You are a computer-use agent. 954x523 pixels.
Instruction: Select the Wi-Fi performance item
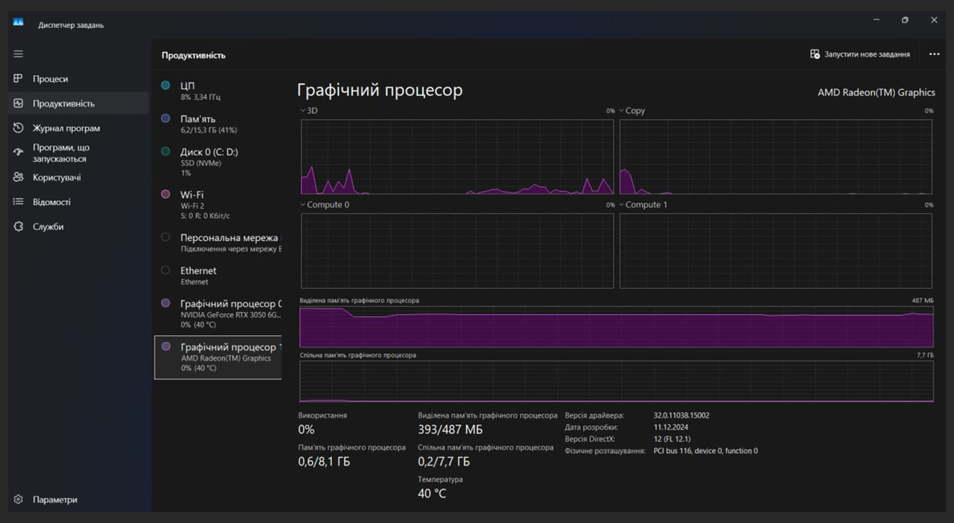click(218, 204)
